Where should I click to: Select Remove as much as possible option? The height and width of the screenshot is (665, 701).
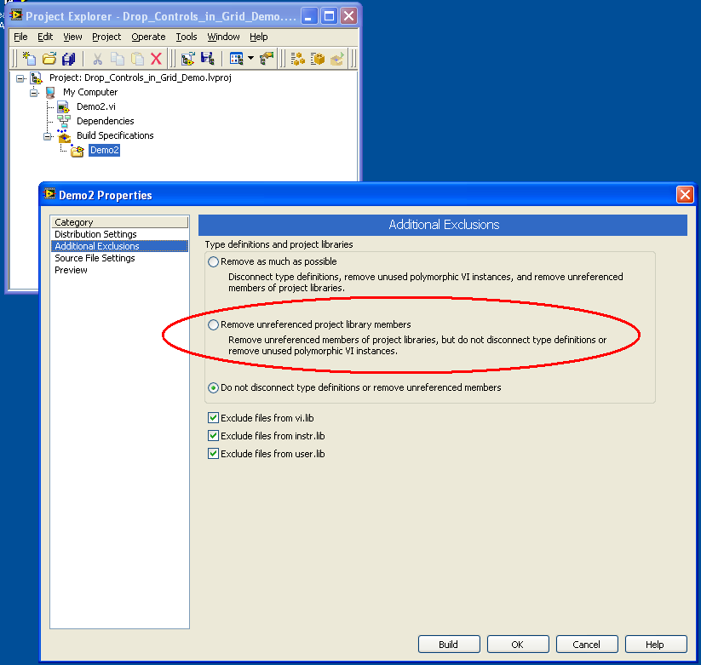click(213, 261)
